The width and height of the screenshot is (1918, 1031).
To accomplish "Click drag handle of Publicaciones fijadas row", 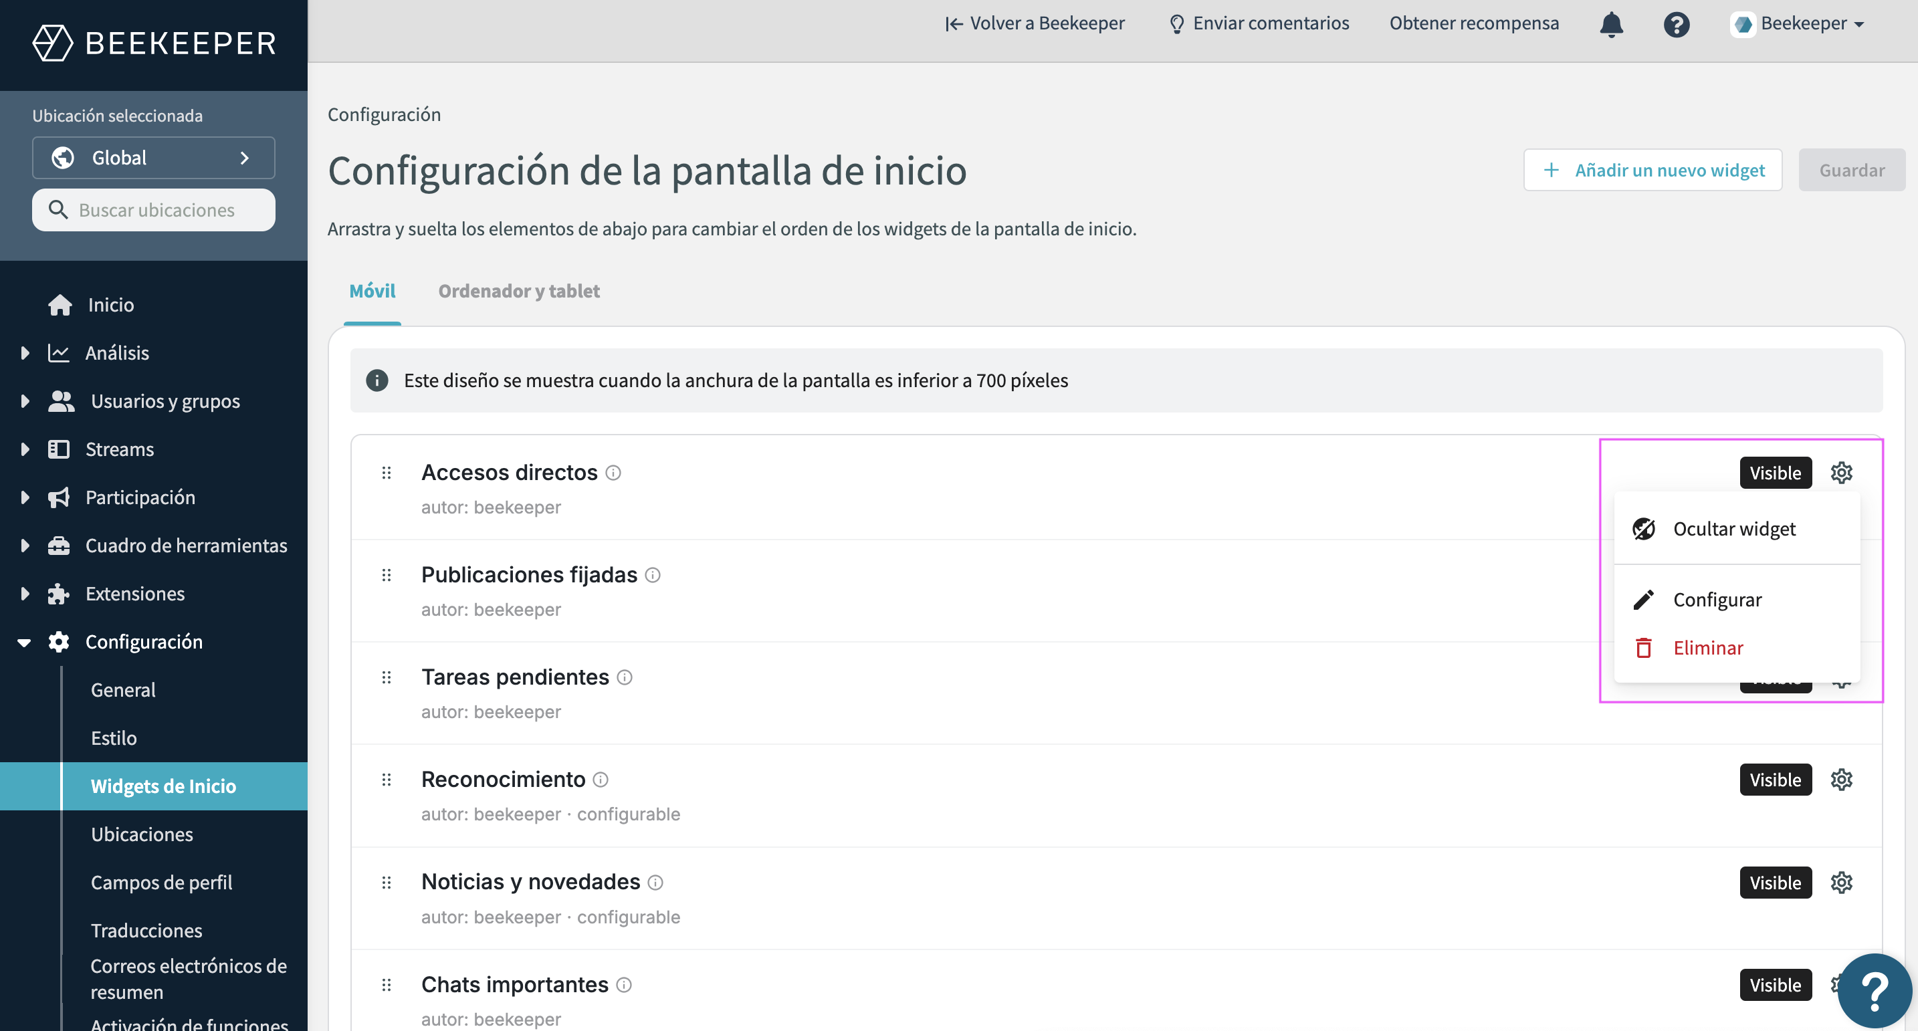I will pyautogui.click(x=387, y=575).
